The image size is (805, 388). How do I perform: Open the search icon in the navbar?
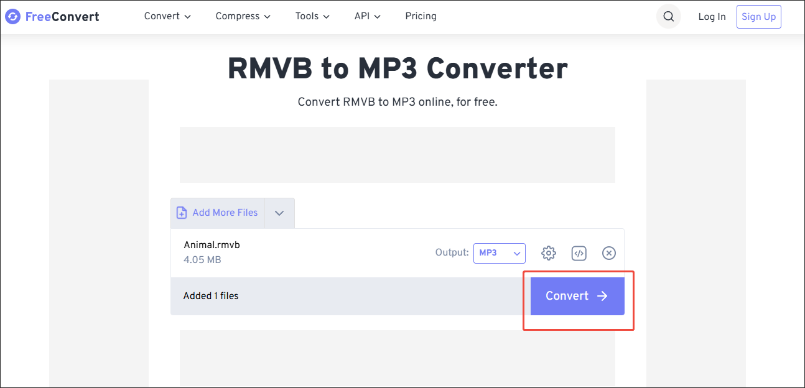[x=668, y=16]
